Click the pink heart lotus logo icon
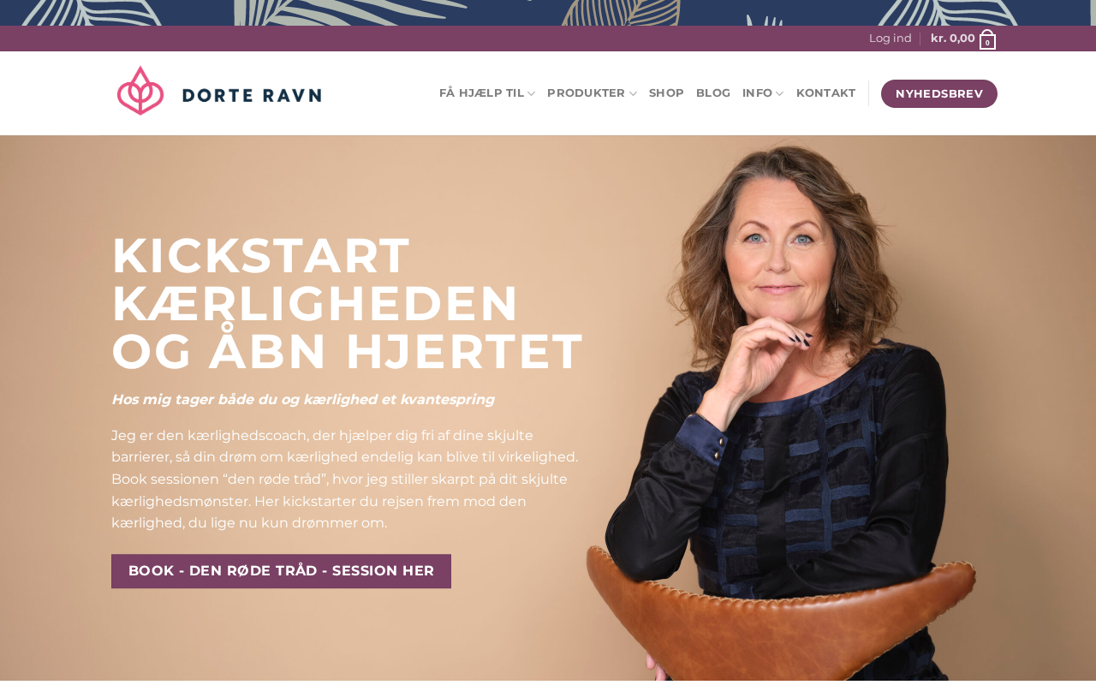 click(x=140, y=91)
